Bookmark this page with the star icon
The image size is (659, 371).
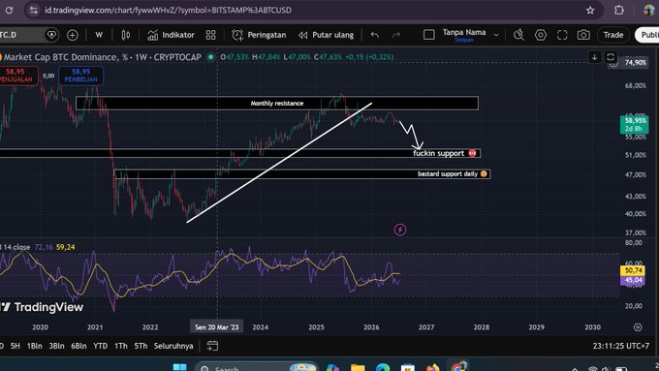(x=590, y=10)
